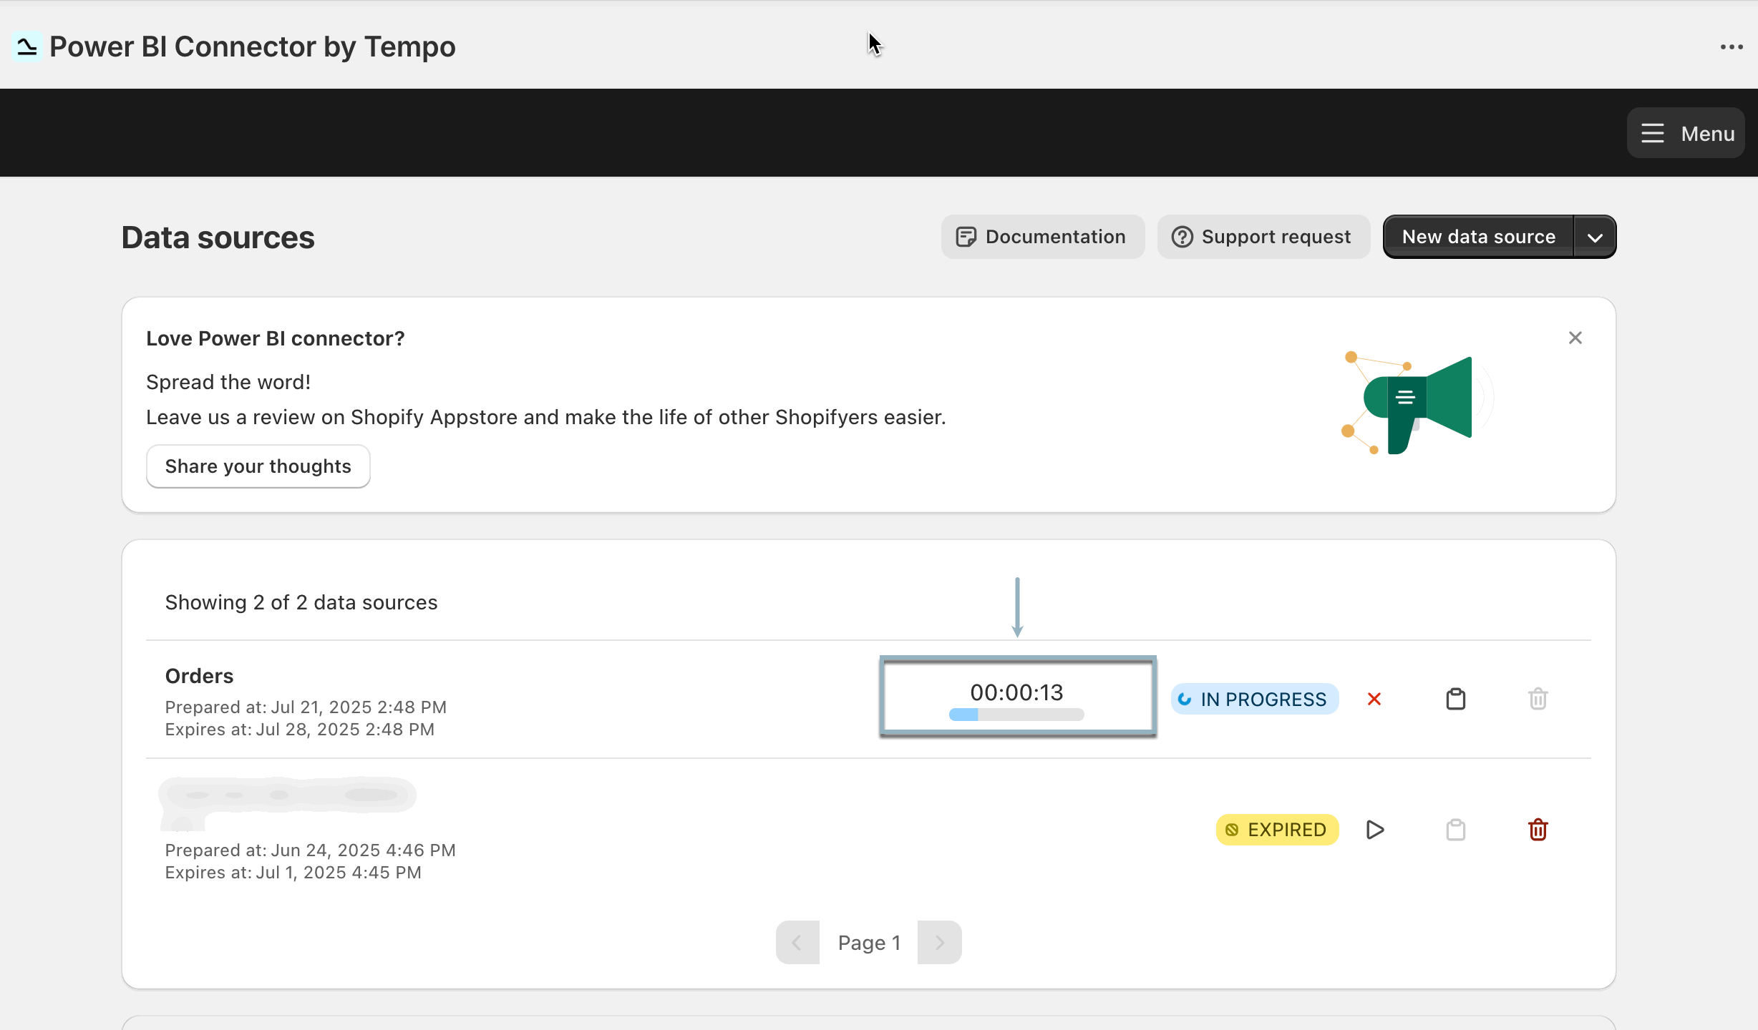Click the preparation progress bar showing 00:00:13
1758x1030 pixels.
pyautogui.click(x=1016, y=696)
